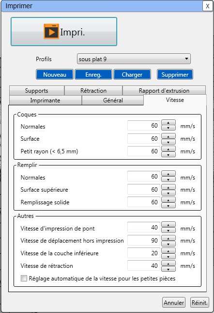Click the Coques Normales speed field
The width and height of the screenshot is (214, 313).
click(x=144, y=125)
